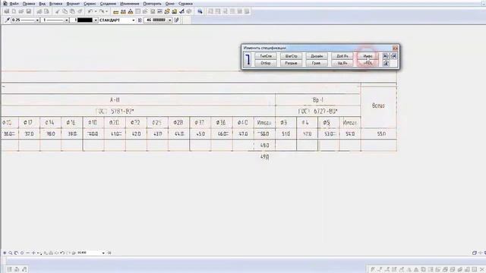The width and height of the screenshot is (486, 273).
Task: Click the magnifier zoom icon in bottom bar
Action: click(x=10, y=253)
